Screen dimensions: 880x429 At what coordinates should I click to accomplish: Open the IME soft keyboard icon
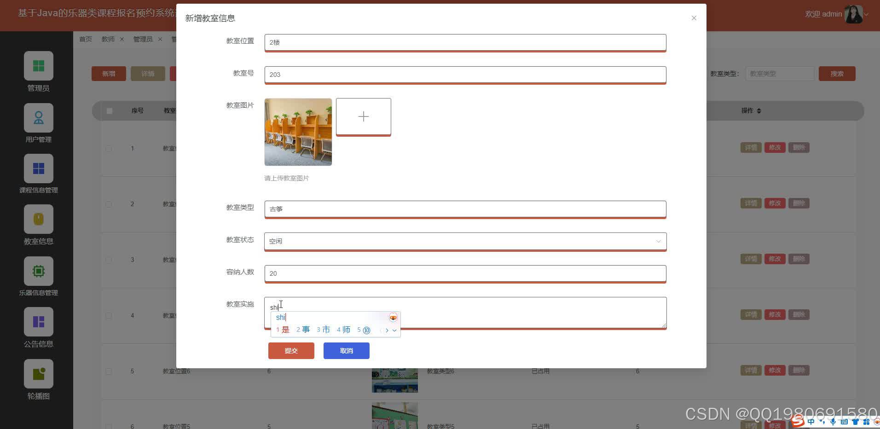point(844,422)
